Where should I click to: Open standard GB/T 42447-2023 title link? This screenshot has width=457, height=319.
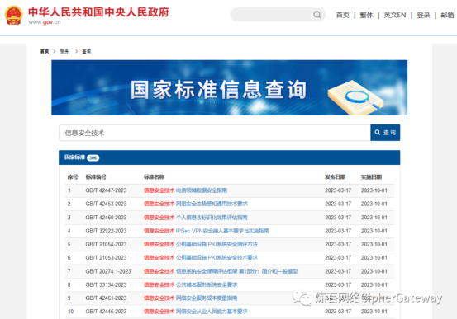(x=185, y=190)
